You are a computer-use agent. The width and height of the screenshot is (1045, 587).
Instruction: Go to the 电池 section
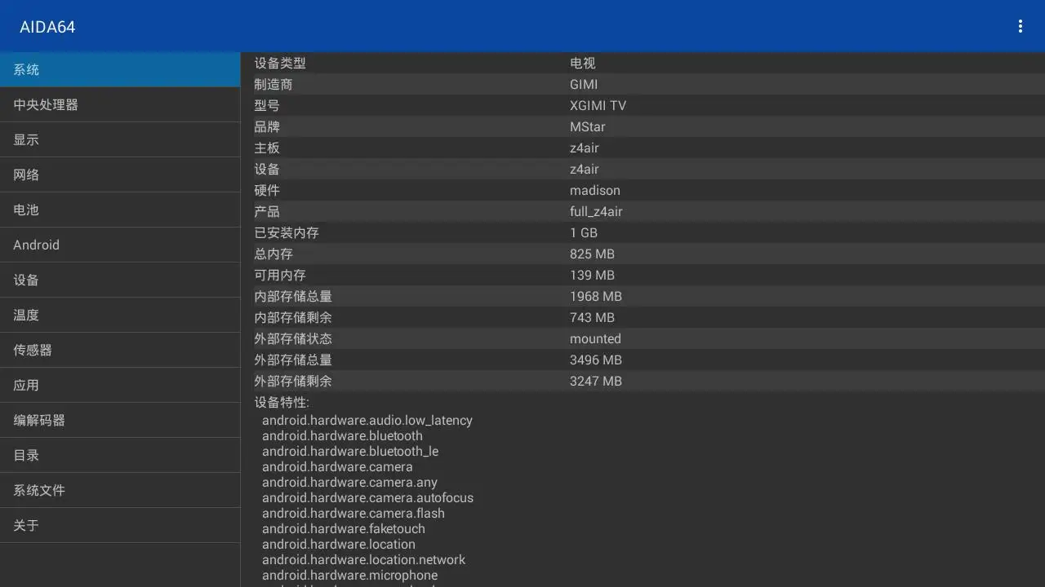(x=120, y=210)
